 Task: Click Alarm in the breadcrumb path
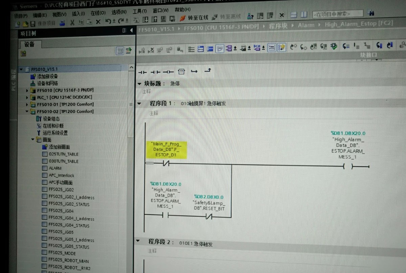306,25
